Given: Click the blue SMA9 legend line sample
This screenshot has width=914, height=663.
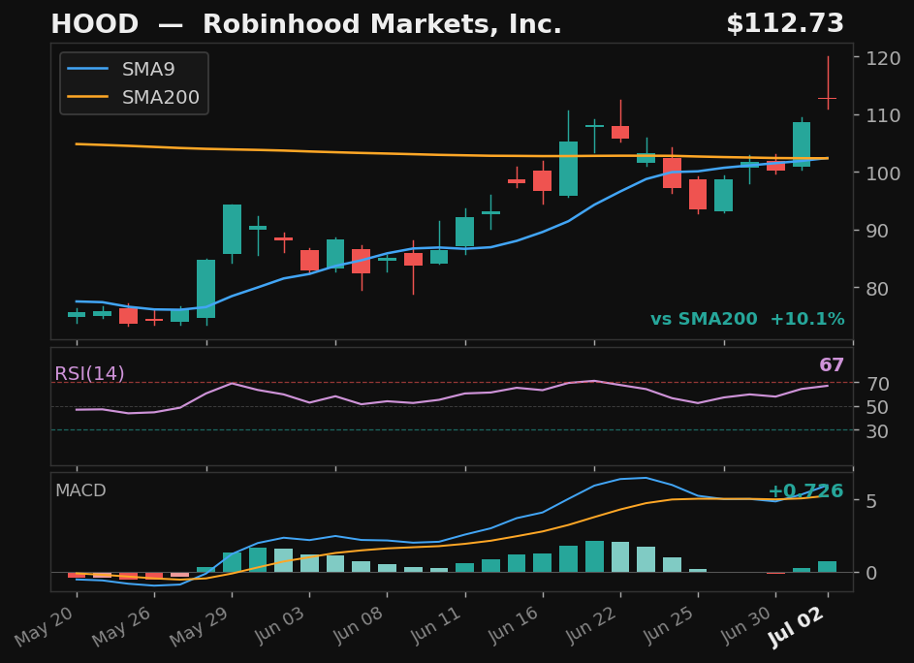Looking at the screenshot, I should (88, 69).
